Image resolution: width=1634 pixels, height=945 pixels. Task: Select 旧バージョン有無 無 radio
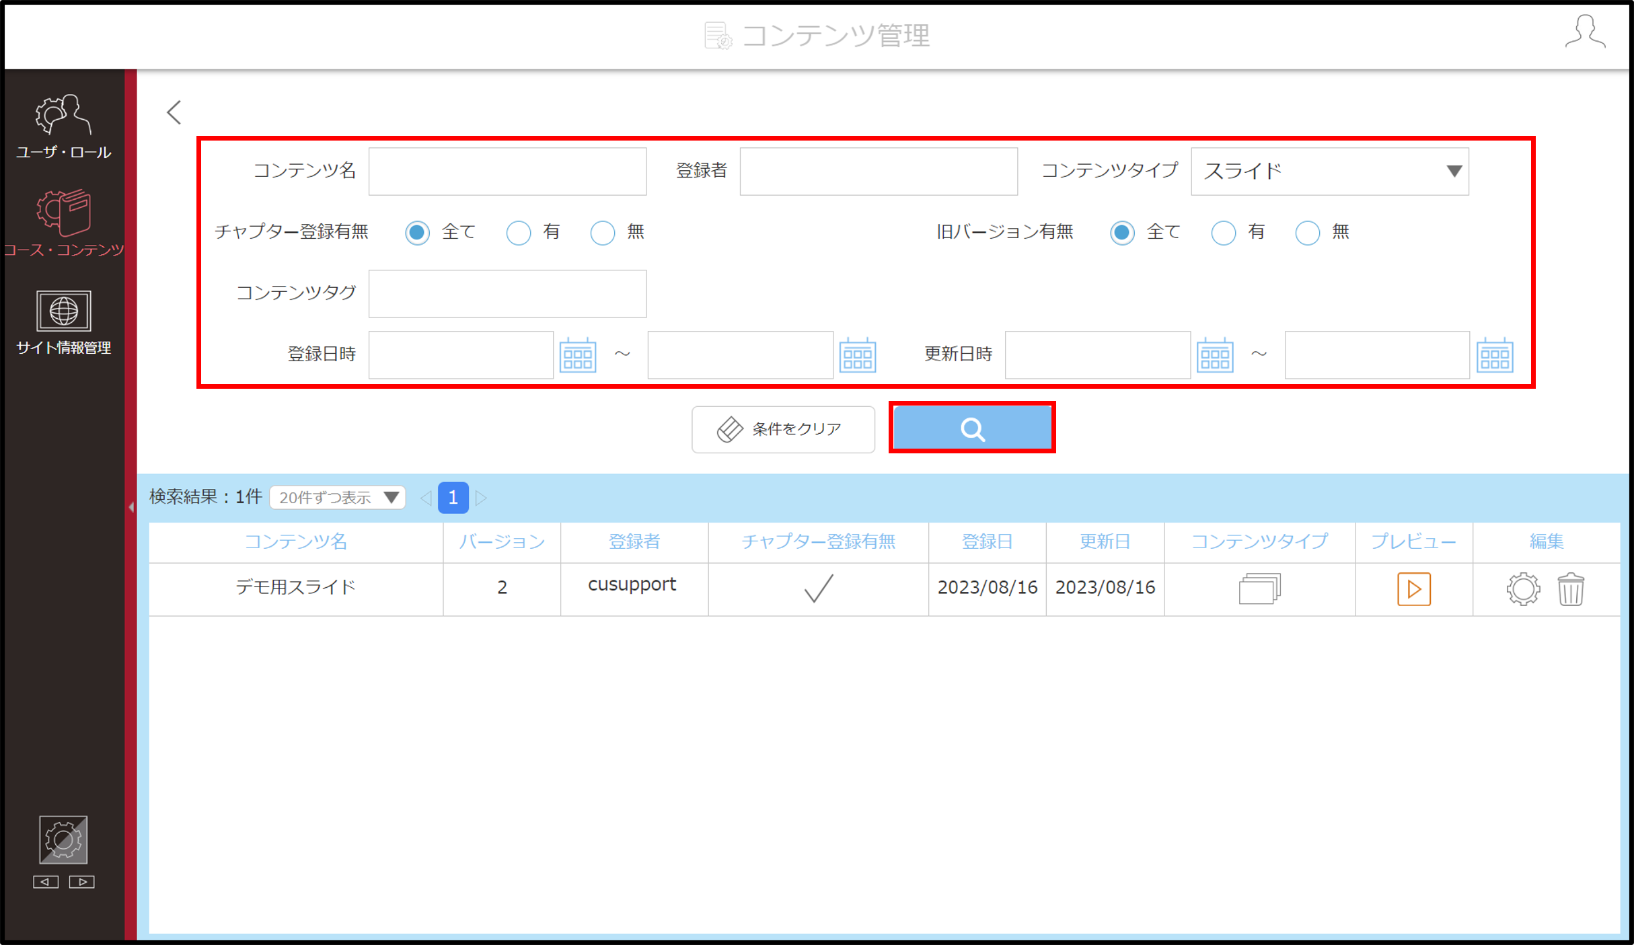(1307, 233)
